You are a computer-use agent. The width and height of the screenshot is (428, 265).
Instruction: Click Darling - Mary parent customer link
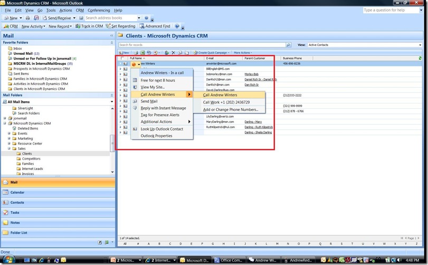[x=253, y=122]
